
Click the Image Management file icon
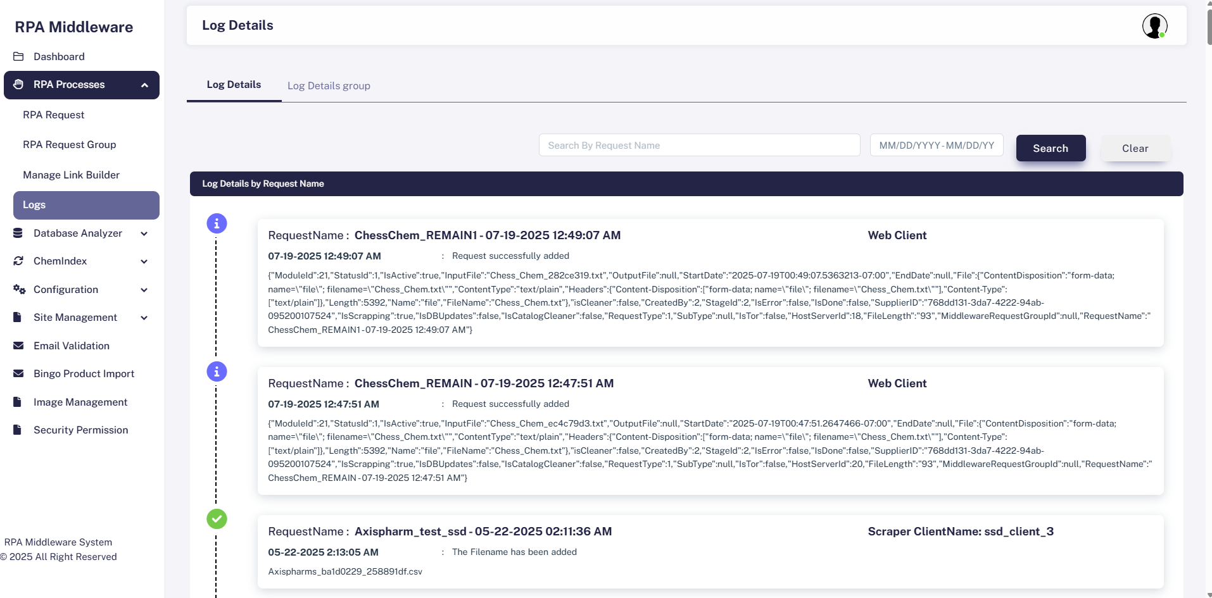[18, 402]
